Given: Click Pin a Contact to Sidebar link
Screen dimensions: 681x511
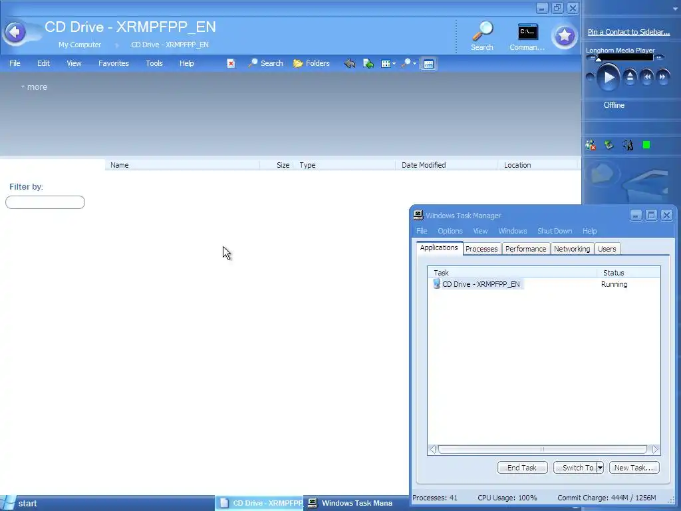Looking at the screenshot, I should coord(628,32).
